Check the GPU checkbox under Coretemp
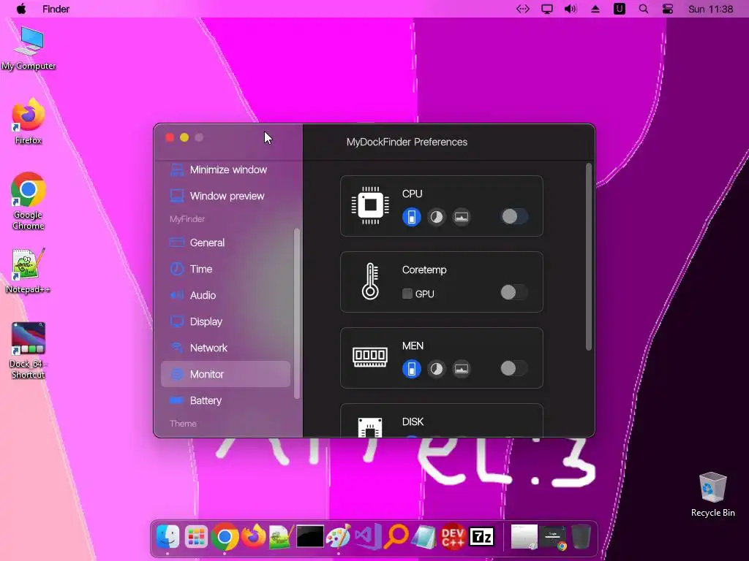 407,294
